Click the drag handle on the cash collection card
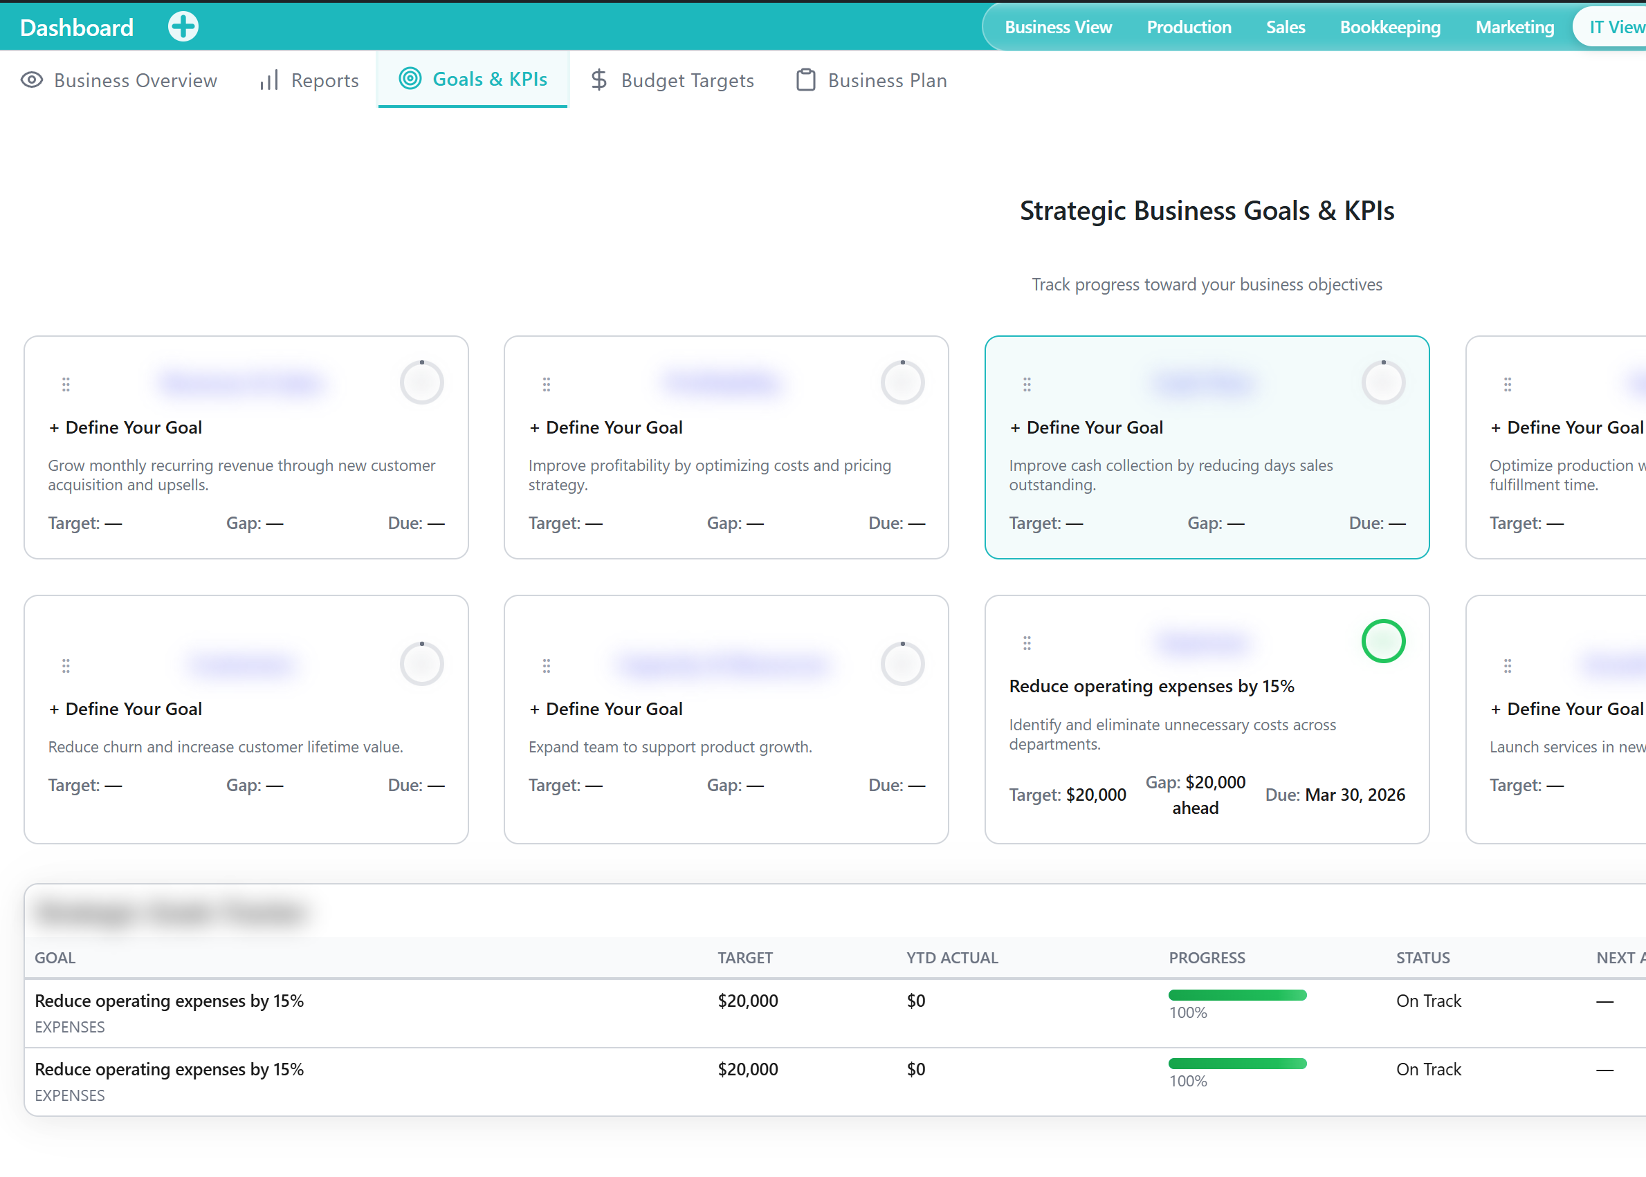This screenshot has width=1646, height=1177. 1027,384
